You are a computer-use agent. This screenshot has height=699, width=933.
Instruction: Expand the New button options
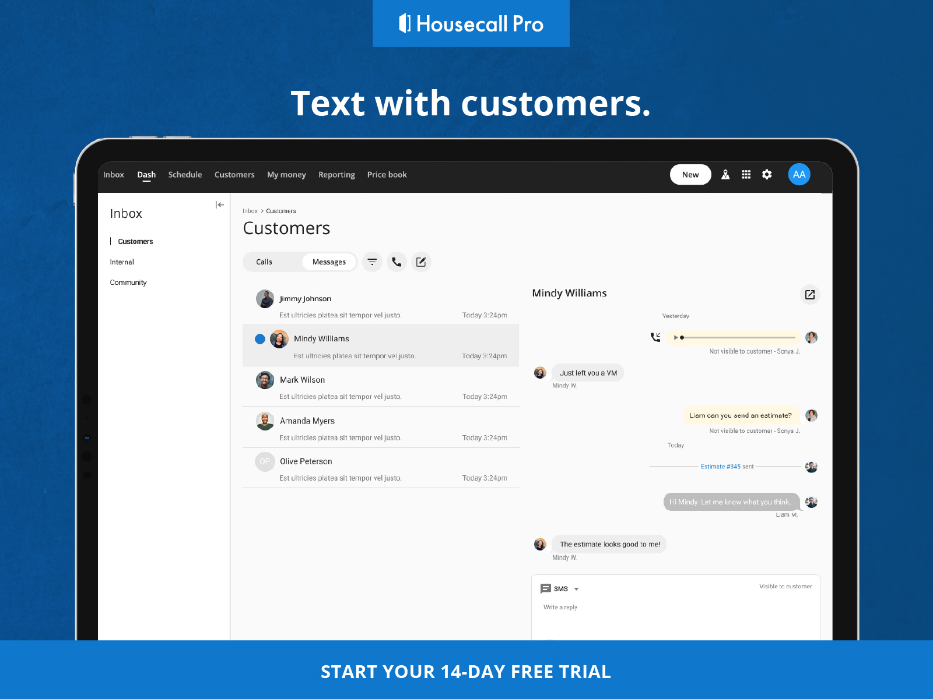point(690,174)
